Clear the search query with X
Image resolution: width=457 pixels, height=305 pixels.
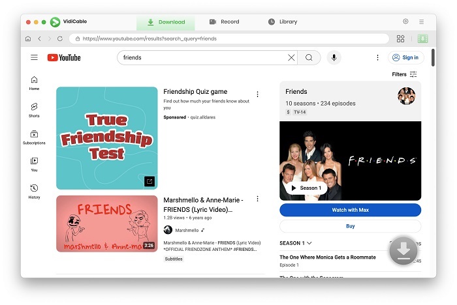click(x=291, y=57)
